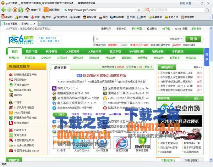Image resolution: width=213 pixels, height=167 pixels.
Task: Click the 拍大师 icon
Action: click(x=11, y=95)
